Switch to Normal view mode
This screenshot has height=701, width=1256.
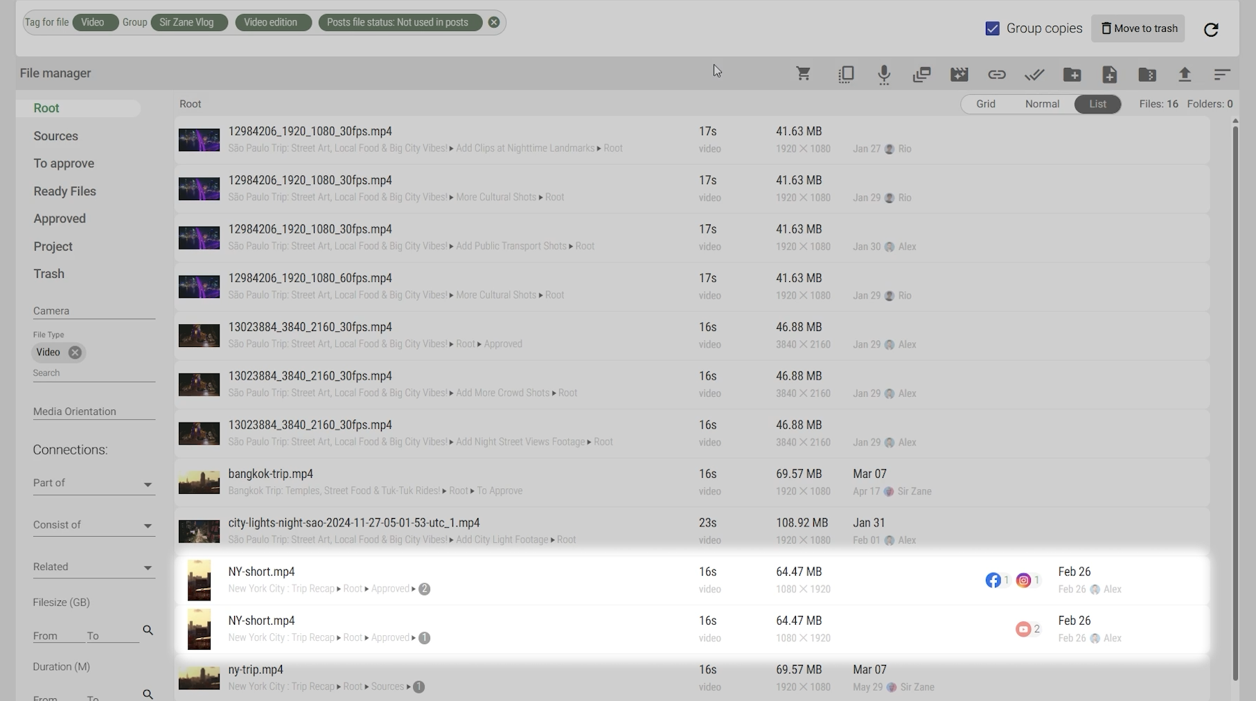click(1042, 104)
